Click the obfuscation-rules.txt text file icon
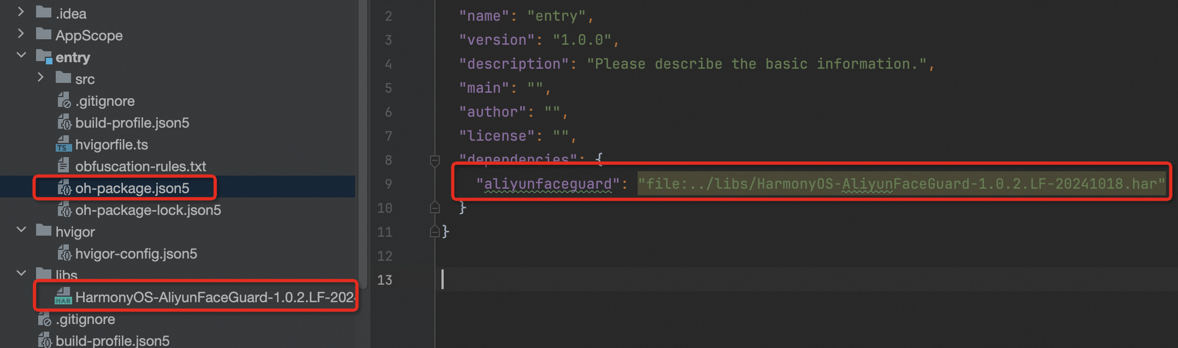 [63, 165]
